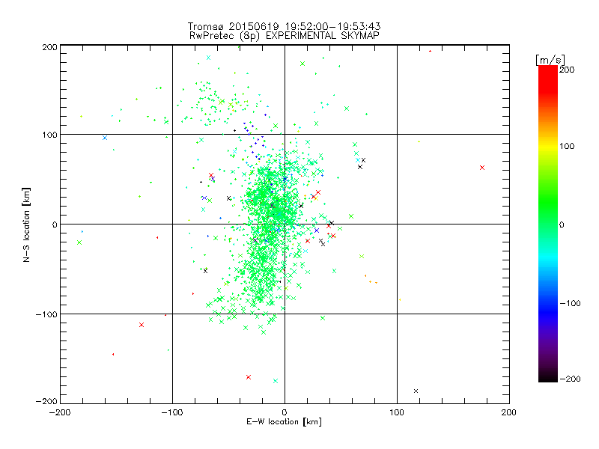599x449 pixels.
Task: Click the y-axis tick label '100'
Action: coord(49,135)
